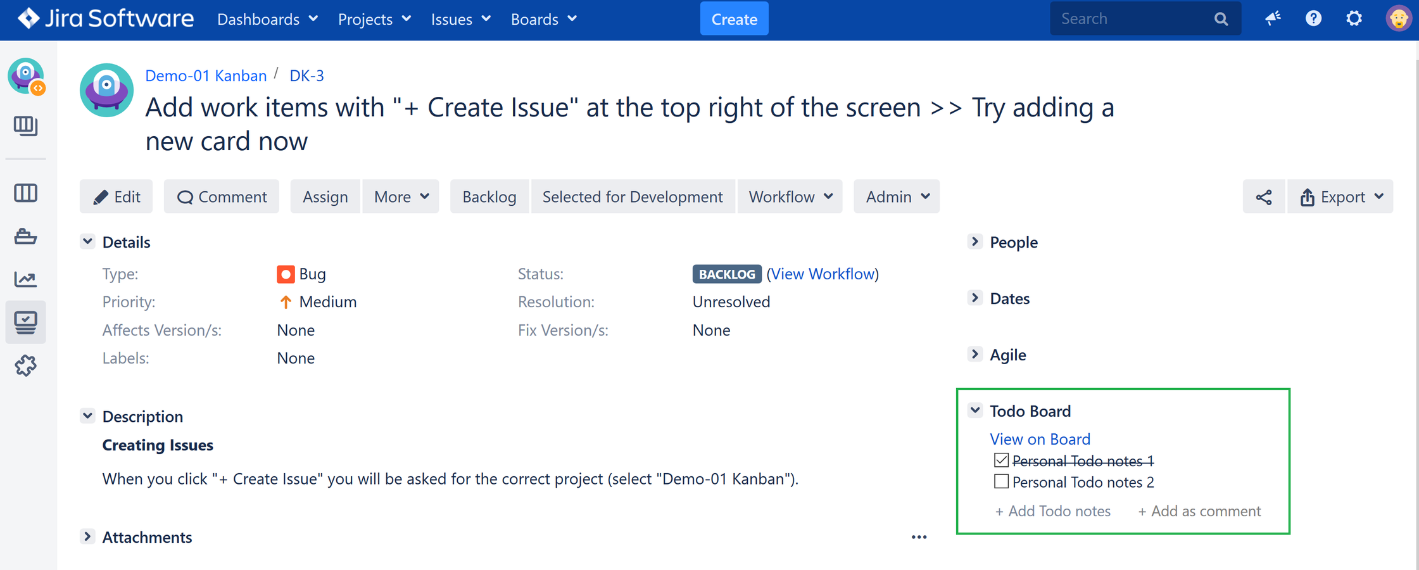Screen dimensions: 1419x570
Task: Click the Jira Software logo
Action: tap(105, 18)
